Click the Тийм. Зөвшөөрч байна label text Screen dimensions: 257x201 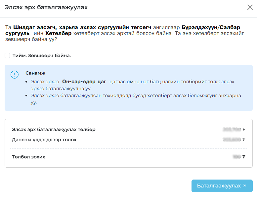coord(42,55)
